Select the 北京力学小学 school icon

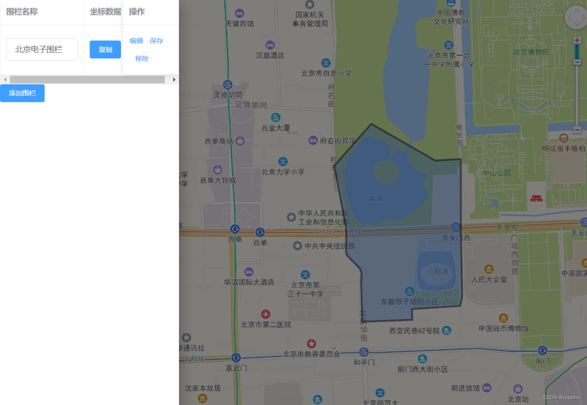283,161
